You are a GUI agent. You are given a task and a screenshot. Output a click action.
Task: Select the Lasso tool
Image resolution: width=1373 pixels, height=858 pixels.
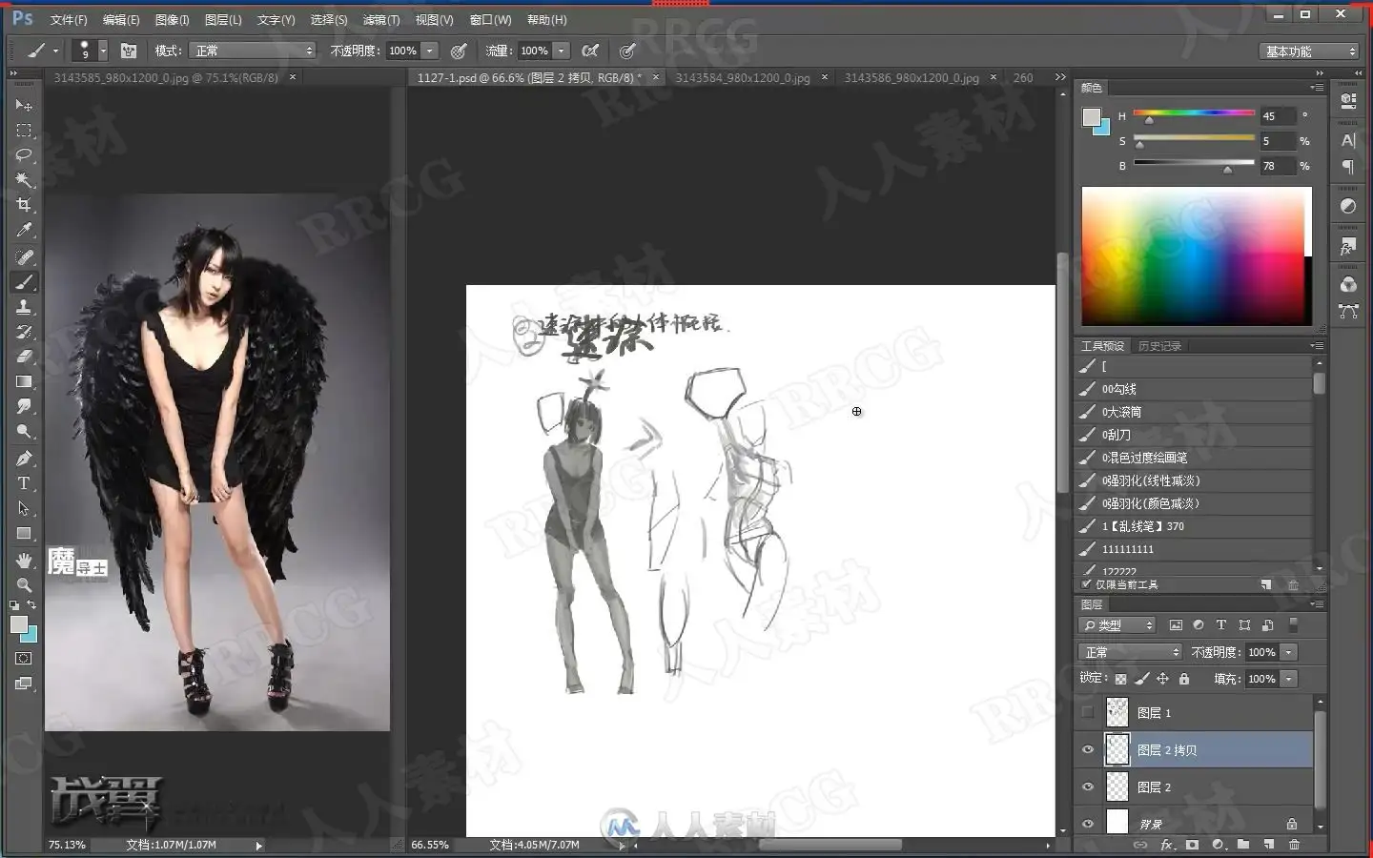tap(24, 154)
